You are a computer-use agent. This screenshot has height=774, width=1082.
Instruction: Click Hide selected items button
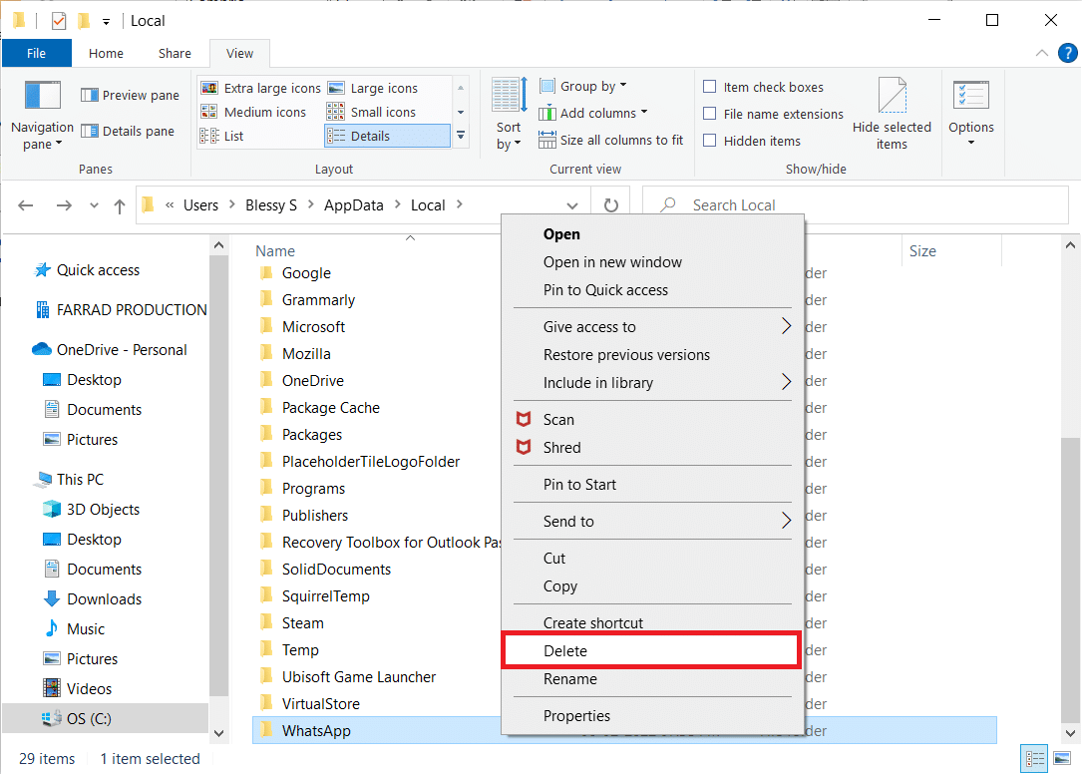pyautogui.click(x=892, y=115)
